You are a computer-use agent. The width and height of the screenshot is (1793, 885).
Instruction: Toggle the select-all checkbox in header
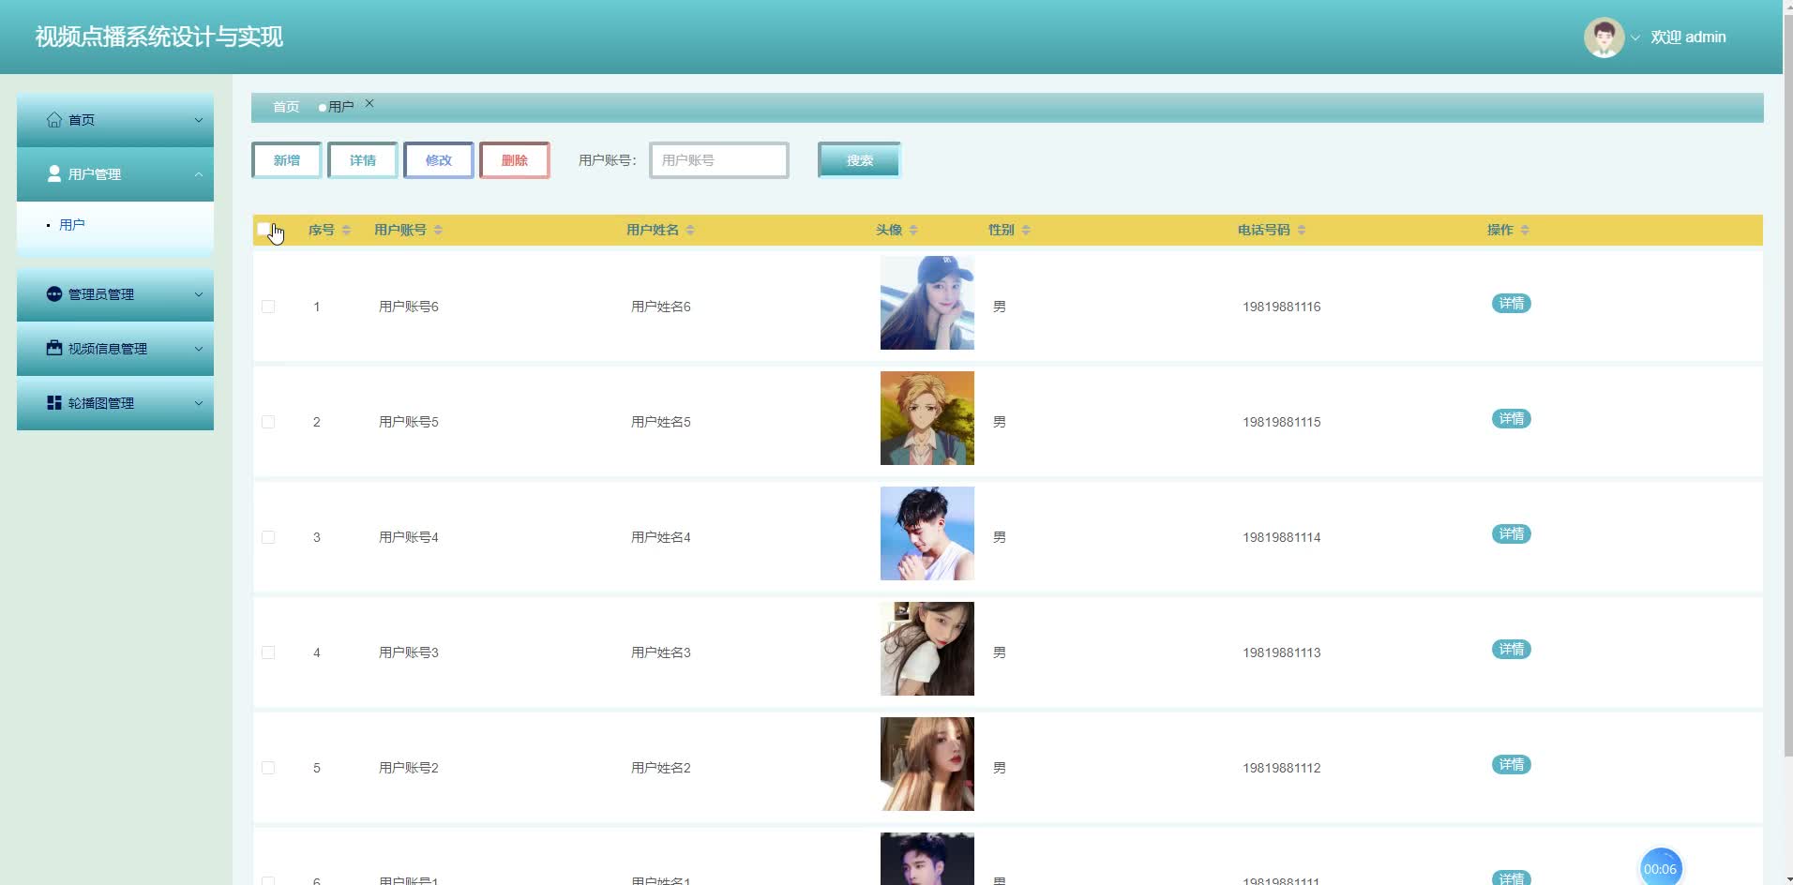[265, 230]
